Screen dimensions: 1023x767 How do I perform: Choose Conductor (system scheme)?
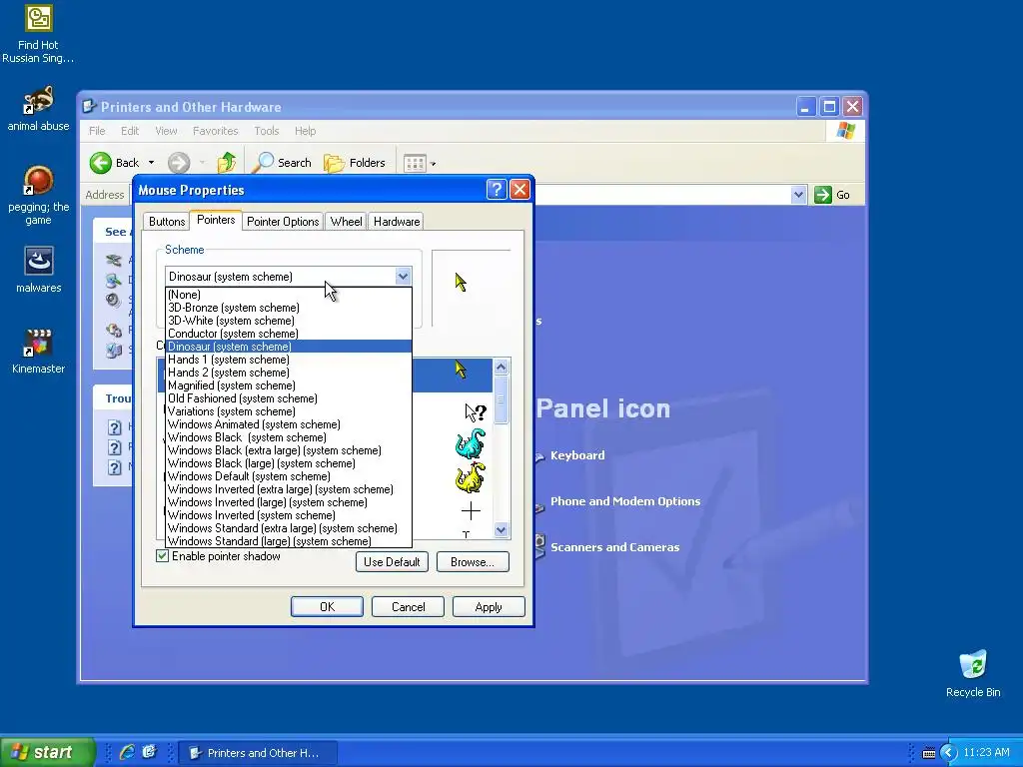click(x=289, y=334)
